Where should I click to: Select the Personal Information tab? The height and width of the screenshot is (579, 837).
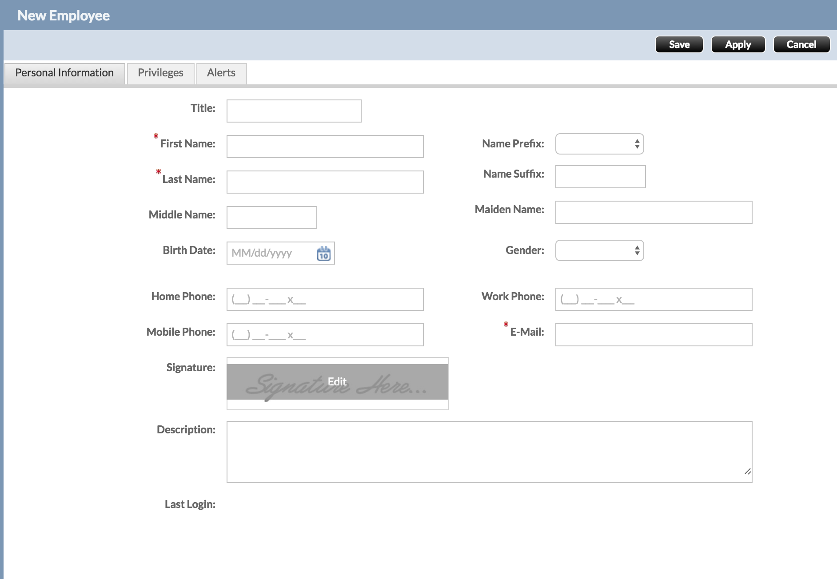pyautogui.click(x=64, y=73)
